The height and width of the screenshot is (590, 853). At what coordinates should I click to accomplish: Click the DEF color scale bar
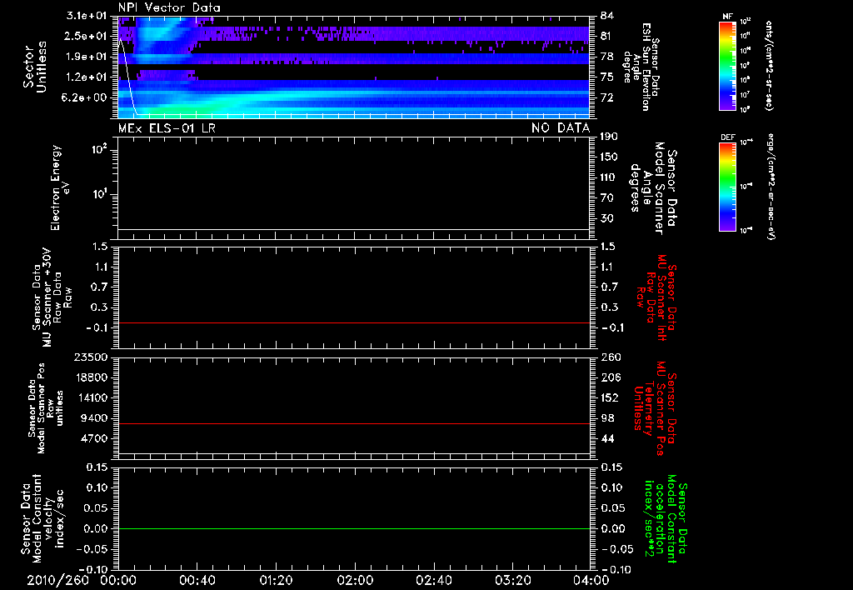click(x=728, y=187)
